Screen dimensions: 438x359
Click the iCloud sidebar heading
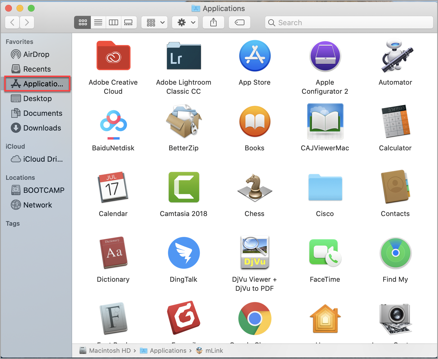pos(15,147)
